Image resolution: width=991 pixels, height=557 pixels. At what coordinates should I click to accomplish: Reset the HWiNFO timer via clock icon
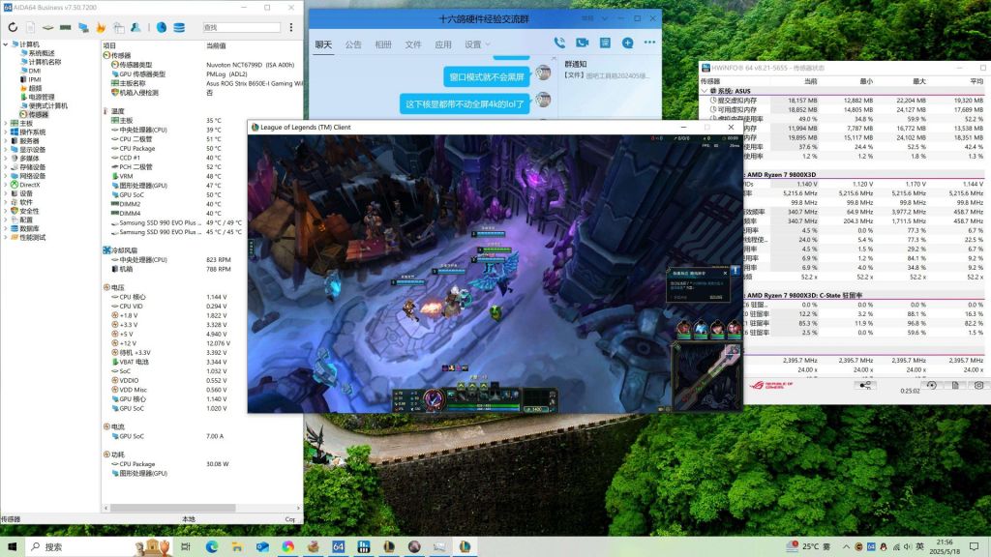click(x=931, y=385)
